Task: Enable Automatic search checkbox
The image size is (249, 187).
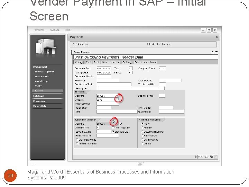Action: tap(77, 144)
